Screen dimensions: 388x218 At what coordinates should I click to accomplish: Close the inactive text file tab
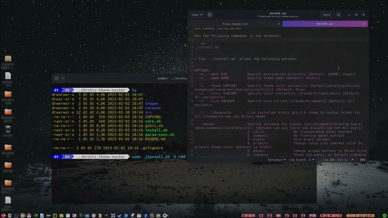point(279,24)
